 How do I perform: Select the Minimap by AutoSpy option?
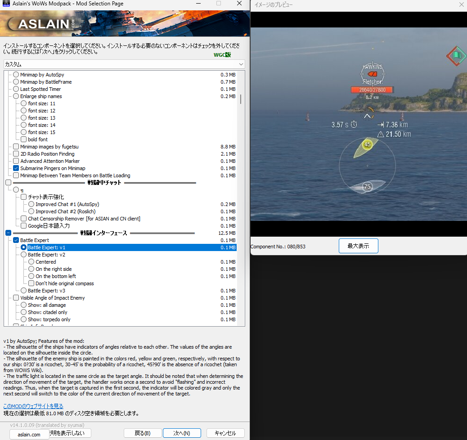coord(16,75)
